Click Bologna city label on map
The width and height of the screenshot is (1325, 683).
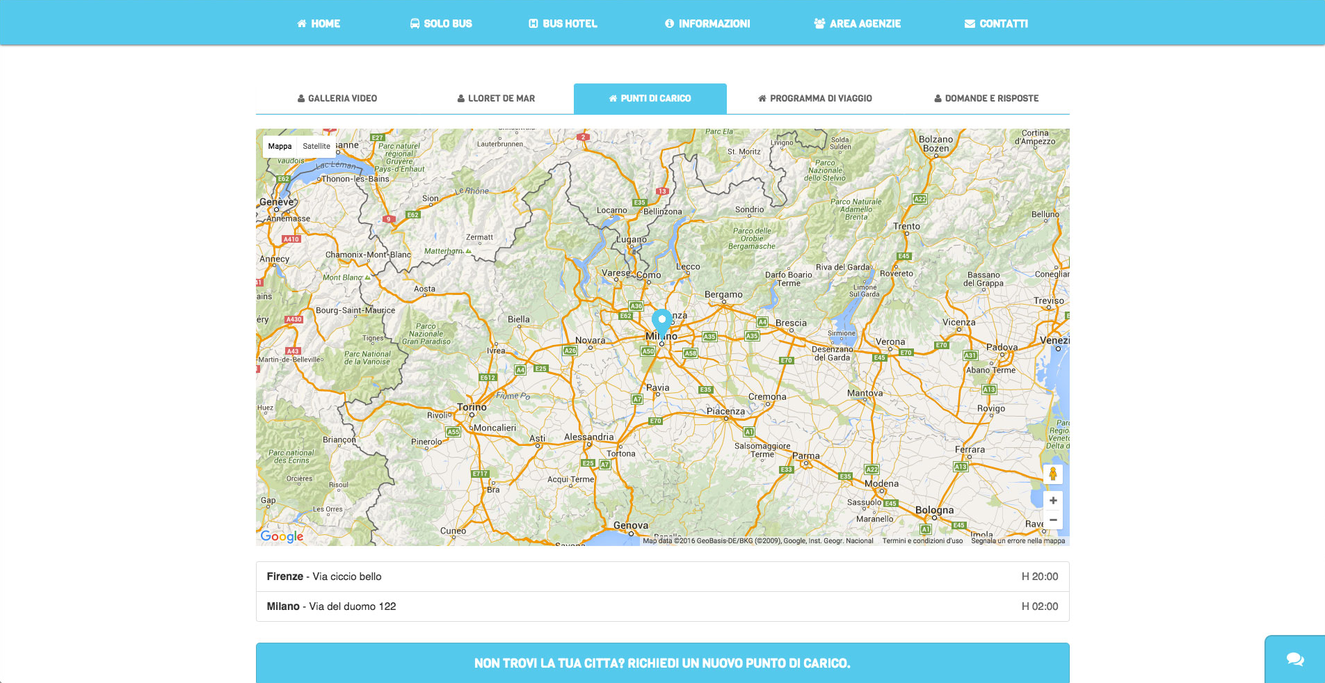pos(934,510)
